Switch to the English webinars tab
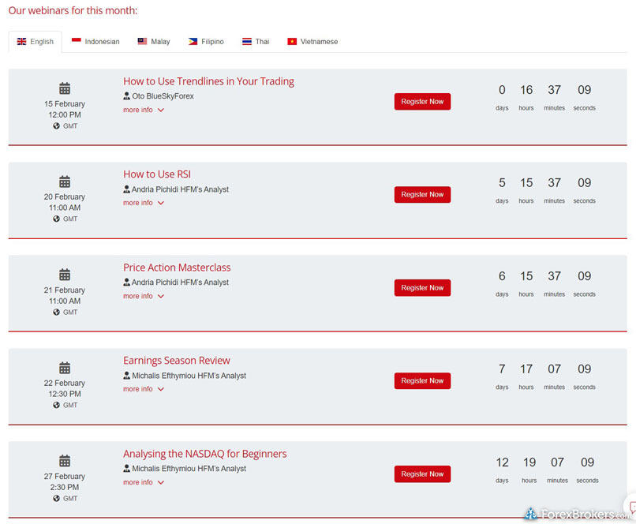This screenshot has height=524, width=636. click(x=36, y=42)
